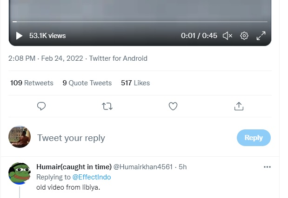This screenshot has width=288, height=198.
Task: Open video settings gear
Action: pyautogui.click(x=244, y=36)
